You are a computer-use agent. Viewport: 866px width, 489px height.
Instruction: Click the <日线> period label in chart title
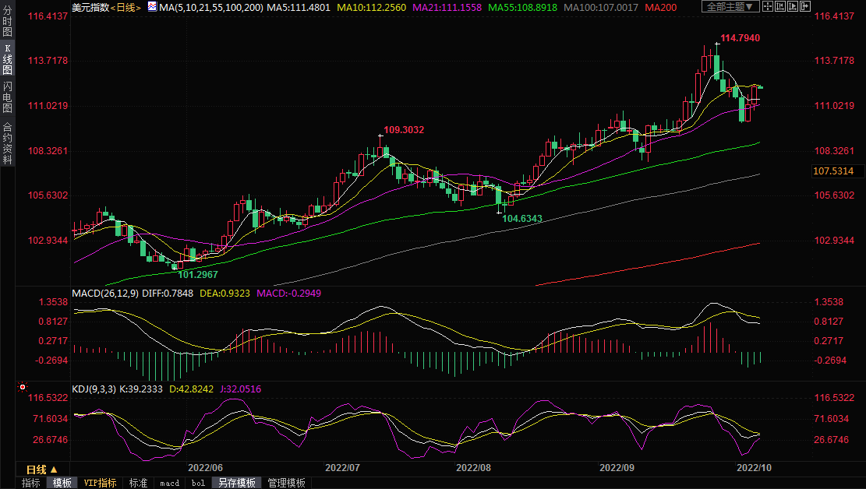(x=125, y=7)
